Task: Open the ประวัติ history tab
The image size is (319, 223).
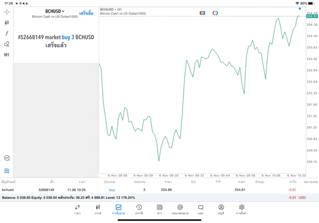Action: pos(139,210)
